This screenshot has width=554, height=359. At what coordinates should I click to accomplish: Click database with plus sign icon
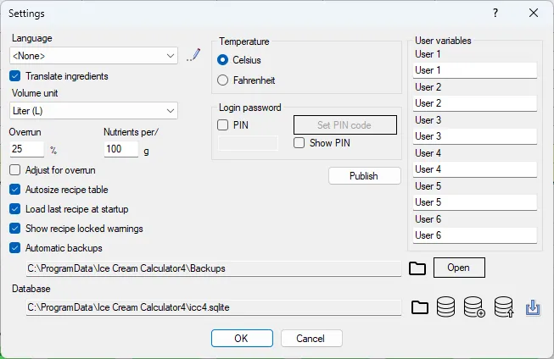coord(474,307)
